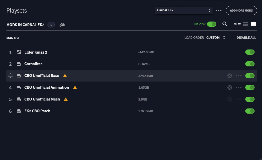Click the 324.84MB size value

[146, 76]
